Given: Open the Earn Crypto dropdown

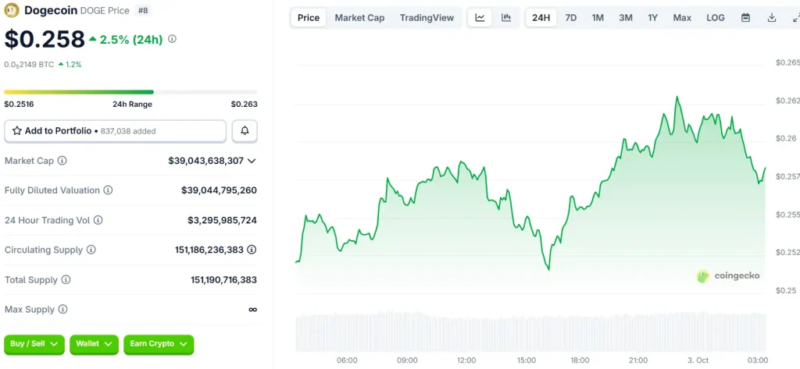Looking at the screenshot, I should [x=159, y=344].
